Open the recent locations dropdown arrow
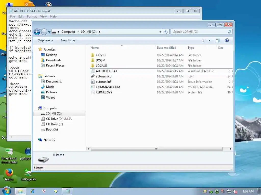The image size is (261, 195). pos(49,32)
